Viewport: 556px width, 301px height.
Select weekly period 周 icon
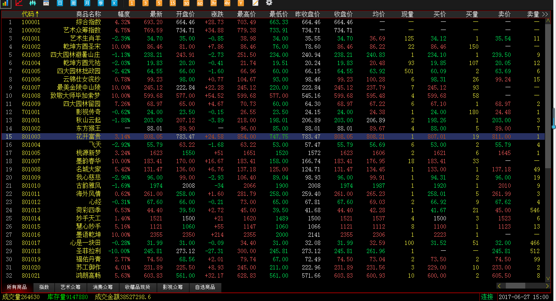(x=73, y=3)
